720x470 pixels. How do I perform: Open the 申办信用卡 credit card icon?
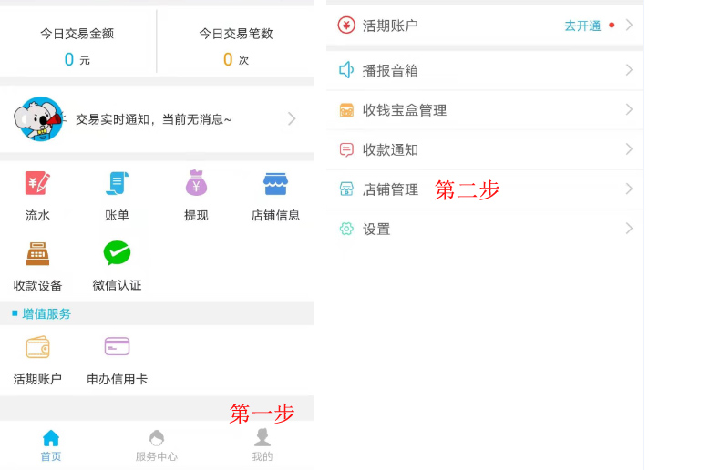pos(117,347)
